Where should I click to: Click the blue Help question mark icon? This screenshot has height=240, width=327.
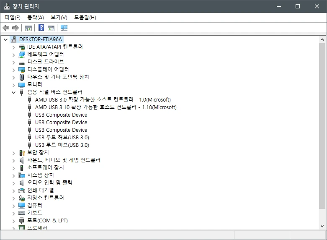pos(41,28)
